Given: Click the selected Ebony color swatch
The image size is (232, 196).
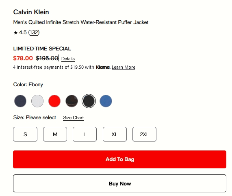Looking at the screenshot, I should (x=89, y=101).
